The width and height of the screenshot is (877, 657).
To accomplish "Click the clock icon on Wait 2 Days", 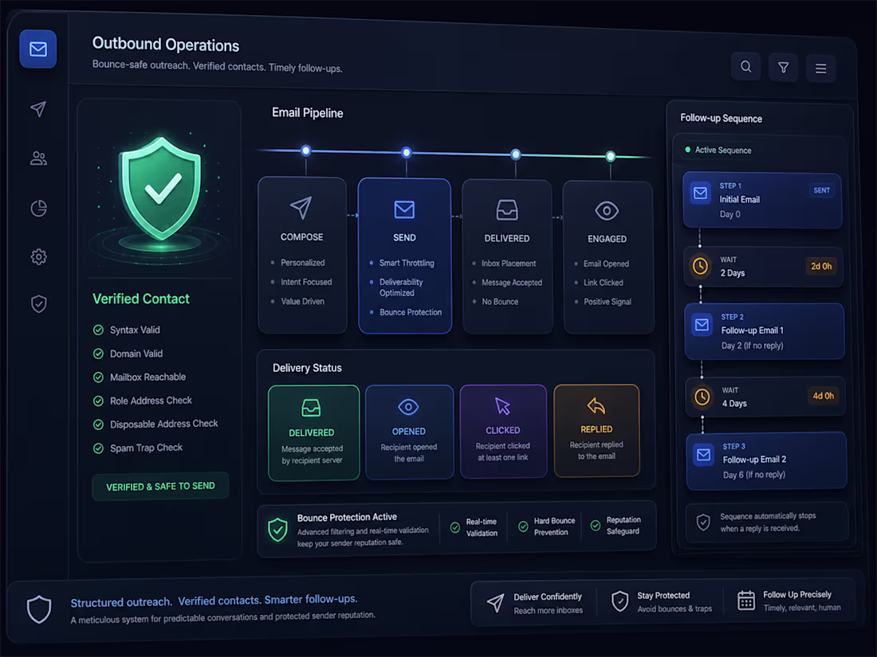I will [700, 266].
